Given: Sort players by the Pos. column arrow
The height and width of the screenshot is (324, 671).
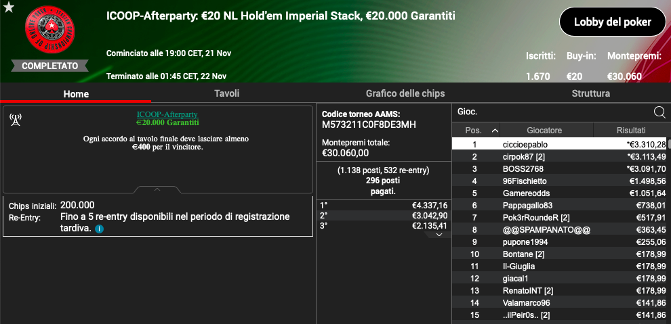Looking at the screenshot, I should point(495,130).
